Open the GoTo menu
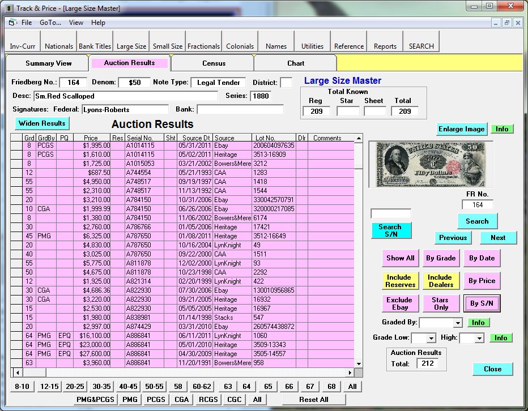Viewport: 528px width, 411px height. click(50, 23)
